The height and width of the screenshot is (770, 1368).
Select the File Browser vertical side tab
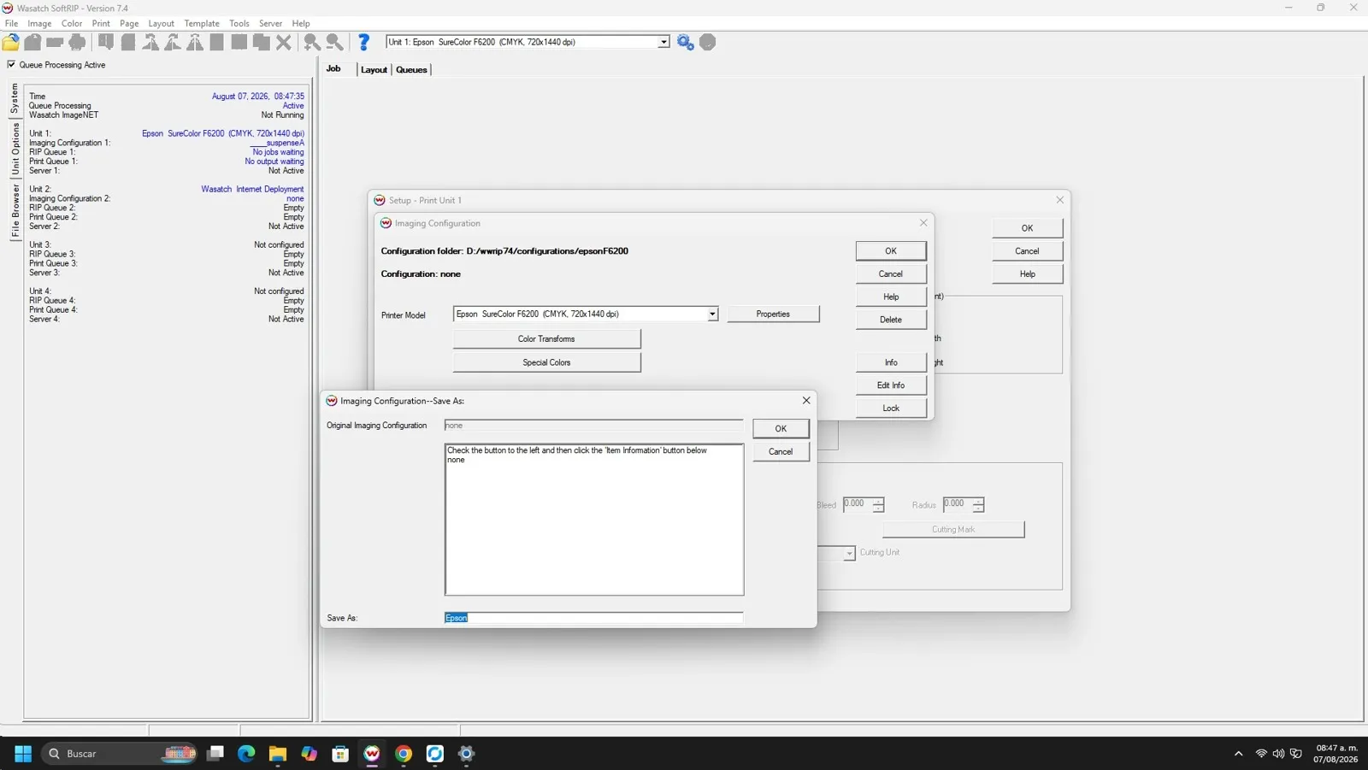pos(15,210)
